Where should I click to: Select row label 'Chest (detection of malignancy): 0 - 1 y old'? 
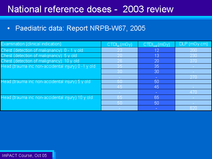pos(42,50)
